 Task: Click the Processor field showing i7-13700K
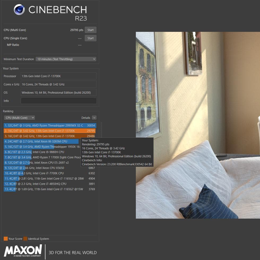pyautogui.click(x=59, y=76)
